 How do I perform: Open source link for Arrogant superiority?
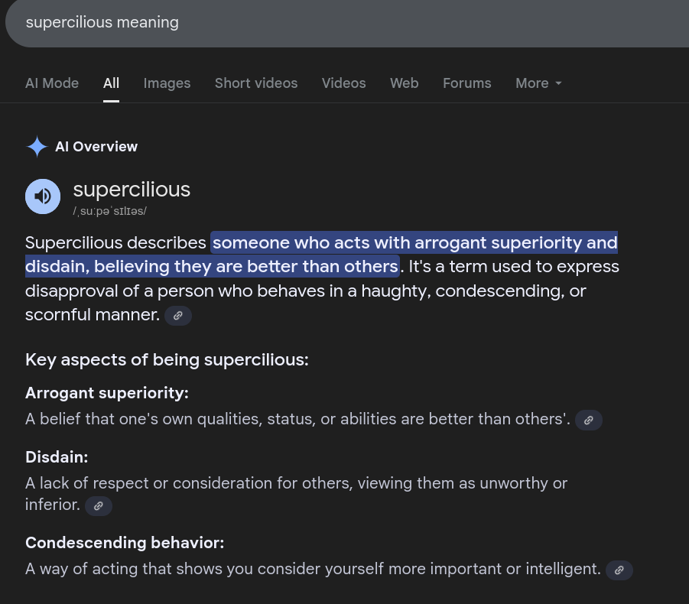[588, 421]
